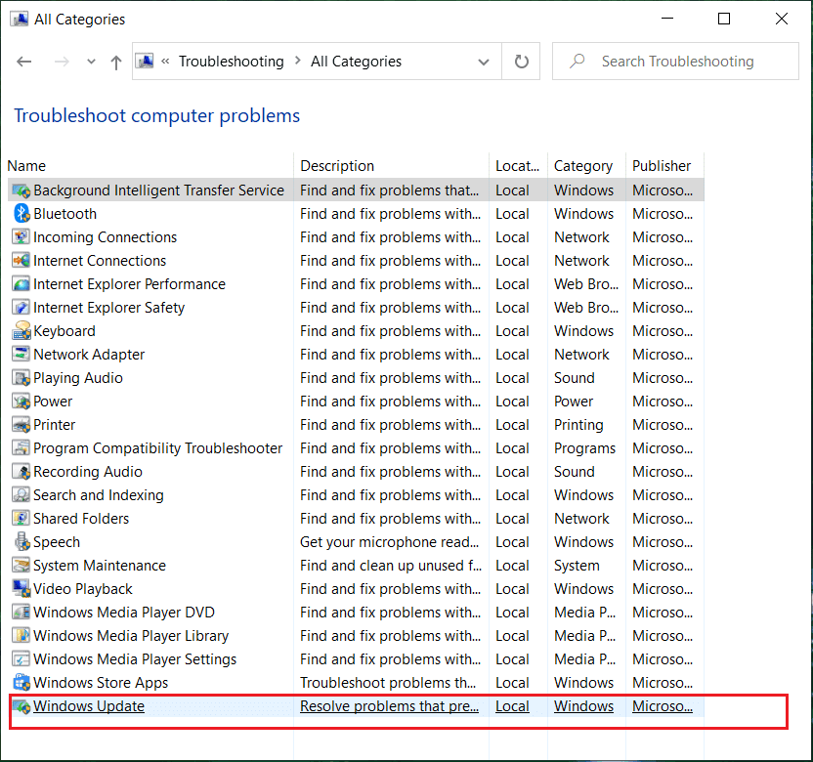Click the Speech troubleshooter icon
This screenshot has width=813, height=762.
point(21,541)
